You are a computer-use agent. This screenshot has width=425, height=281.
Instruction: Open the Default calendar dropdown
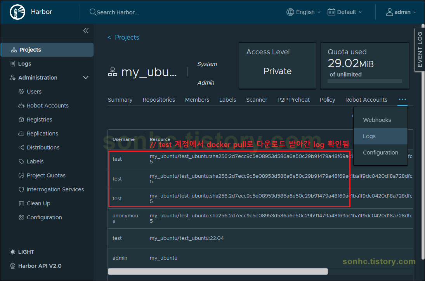point(345,12)
